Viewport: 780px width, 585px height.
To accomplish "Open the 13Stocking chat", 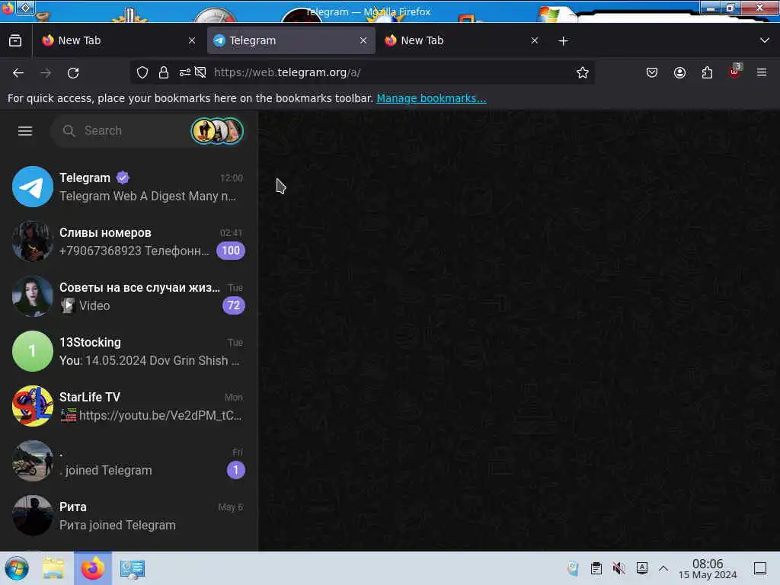I will pos(129,351).
